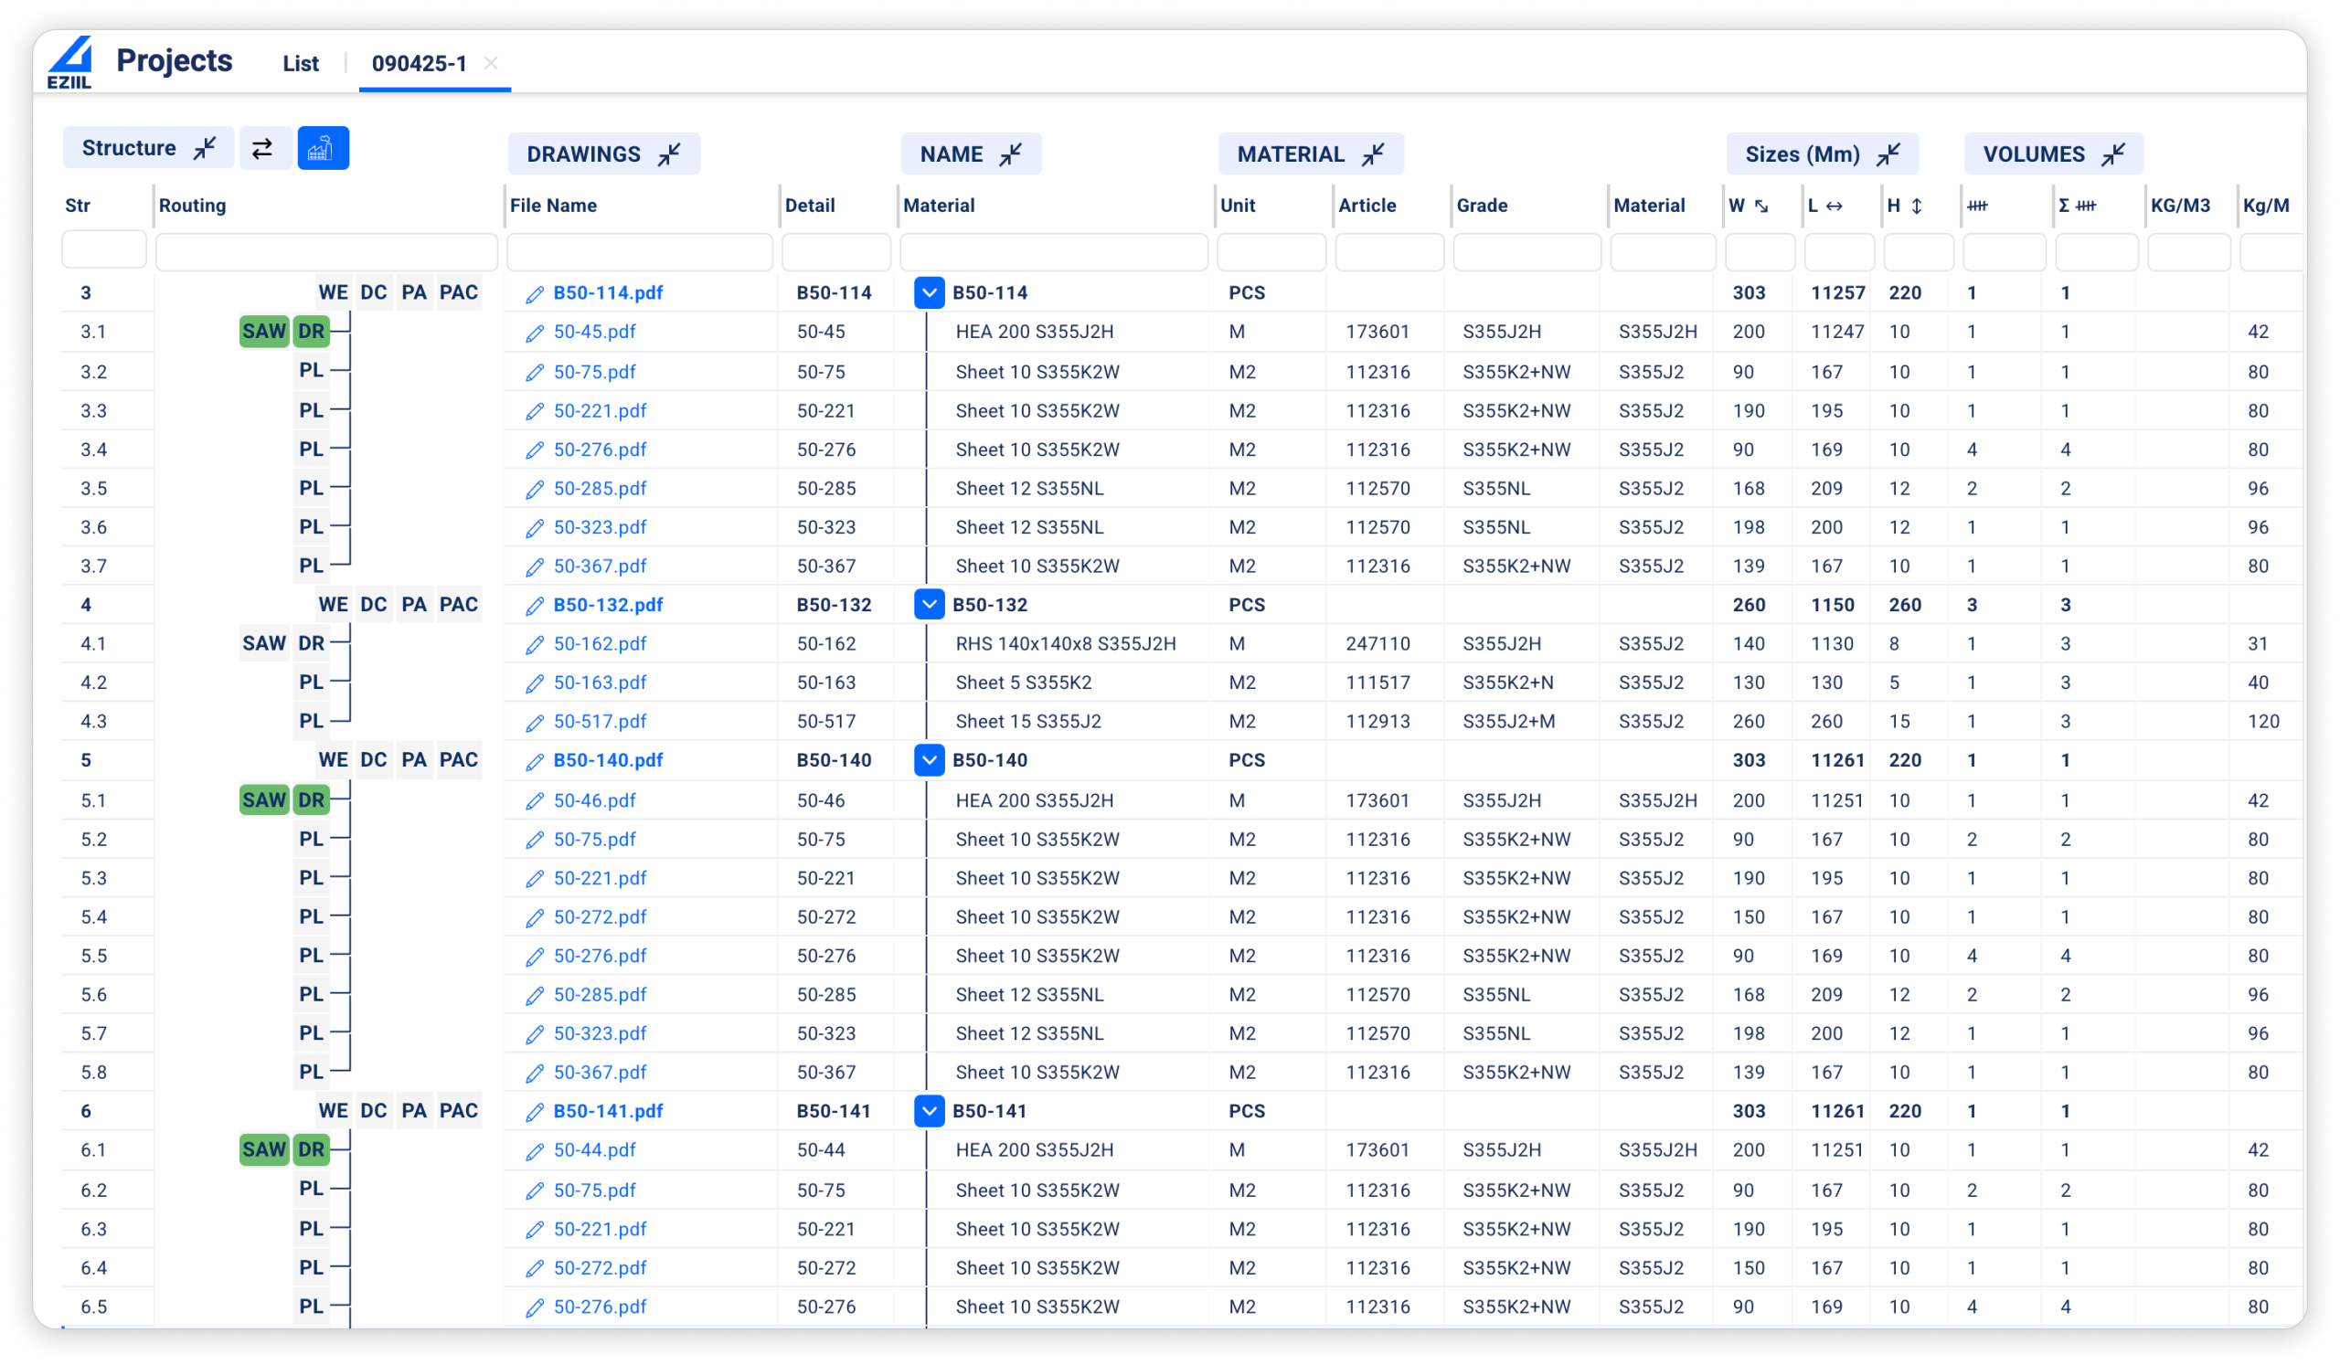Screen dimensions: 2340x1365
Task: Collapse the DRAWINGS column group
Action: (x=668, y=154)
